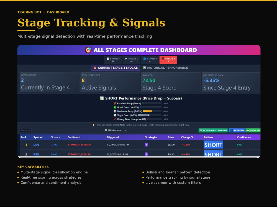277x207 pixels.
Task: Click the LRN 80% confidence value
Action: 239,145
